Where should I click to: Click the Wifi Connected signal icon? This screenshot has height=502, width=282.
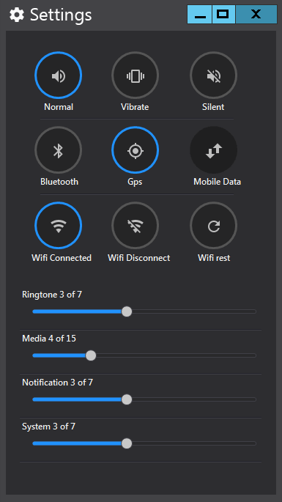click(59, 226)
